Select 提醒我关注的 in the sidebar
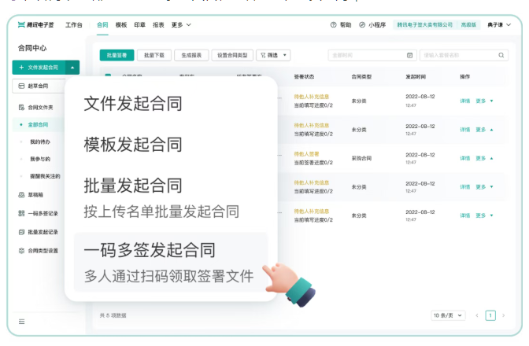The width and height of the screenshot is (529, 346). pyautogui.click(x=45, y=176)
